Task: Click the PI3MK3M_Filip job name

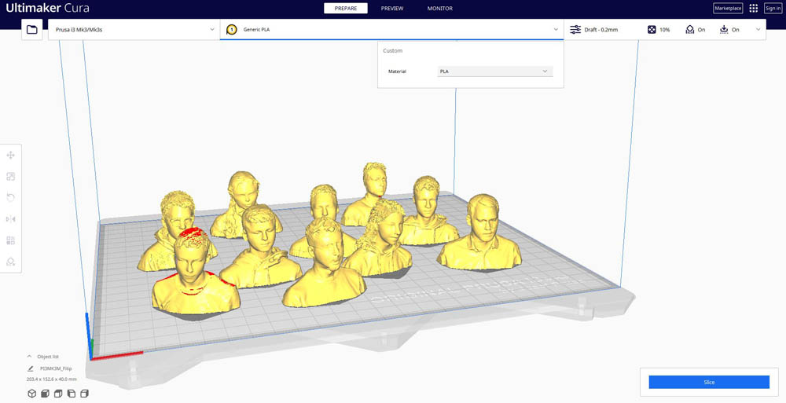Action: (56, 368)
